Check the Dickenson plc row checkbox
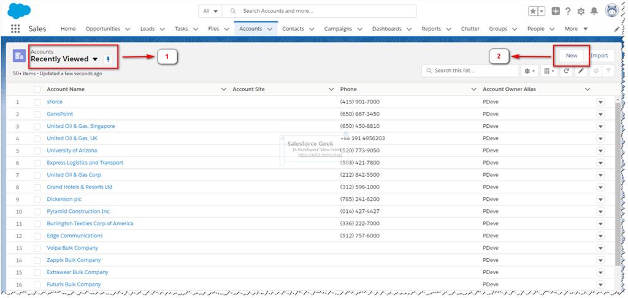628x298 pixels. (37, 199)
